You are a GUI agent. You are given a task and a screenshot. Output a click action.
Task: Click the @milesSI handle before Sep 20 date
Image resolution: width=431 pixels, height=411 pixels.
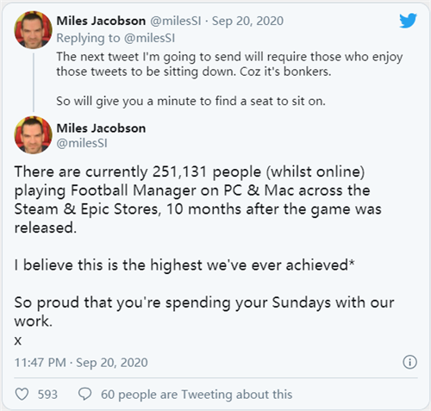(176, 21)
